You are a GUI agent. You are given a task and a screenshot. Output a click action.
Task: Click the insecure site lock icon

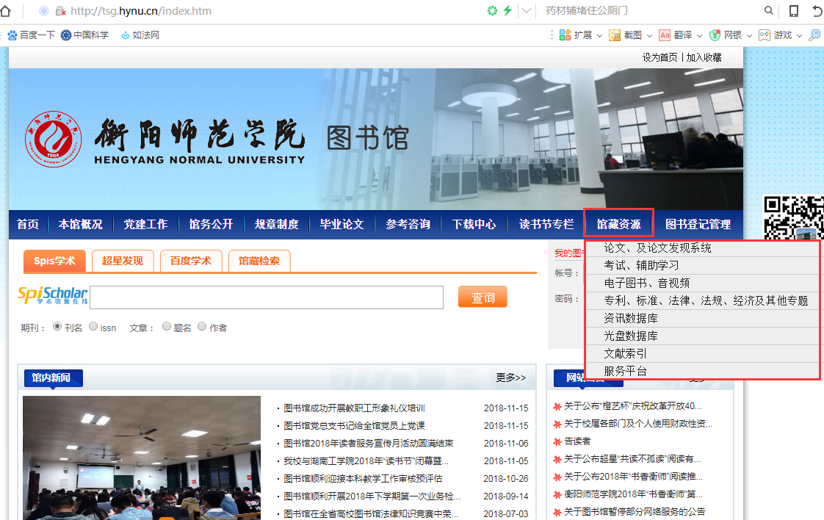(61, 10)
